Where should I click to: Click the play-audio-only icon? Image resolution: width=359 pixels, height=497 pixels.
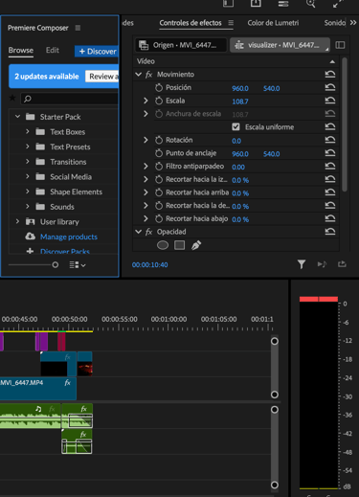322,264
